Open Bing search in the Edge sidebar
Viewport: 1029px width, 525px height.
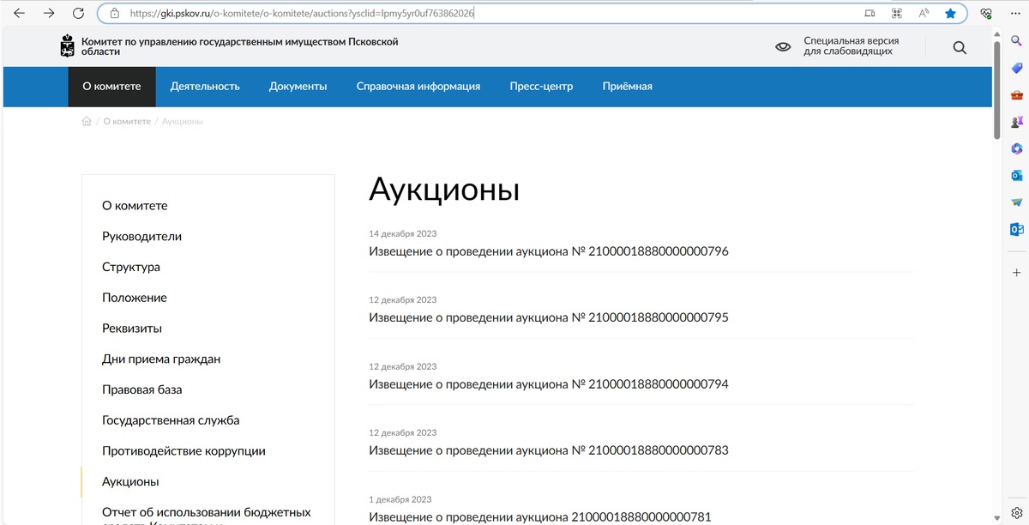coord(1016,39)
